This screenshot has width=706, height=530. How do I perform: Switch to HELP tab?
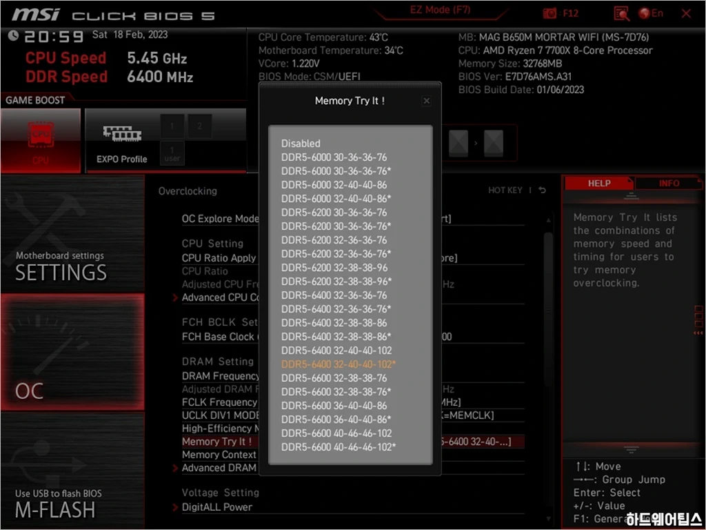[599, 184]
